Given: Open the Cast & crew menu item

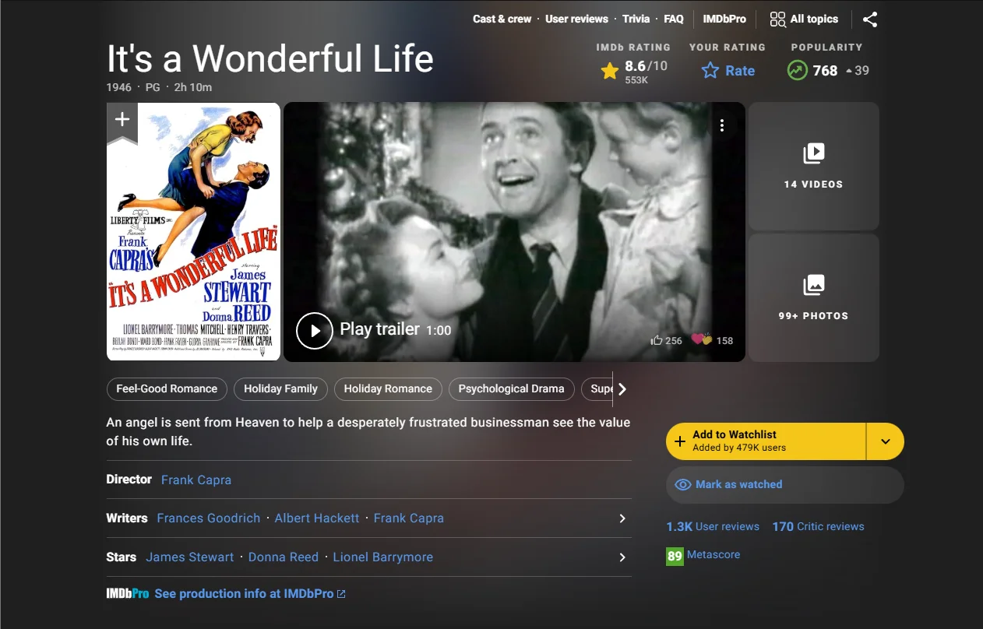Looking at the screenshot, I should point(502,19).
